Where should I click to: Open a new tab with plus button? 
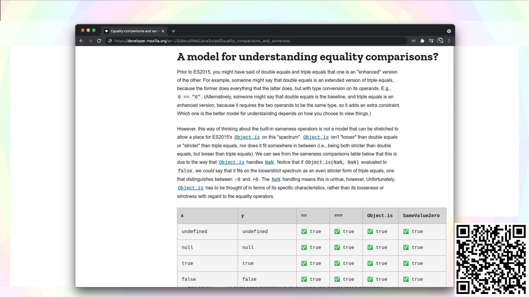pos(173,31)
